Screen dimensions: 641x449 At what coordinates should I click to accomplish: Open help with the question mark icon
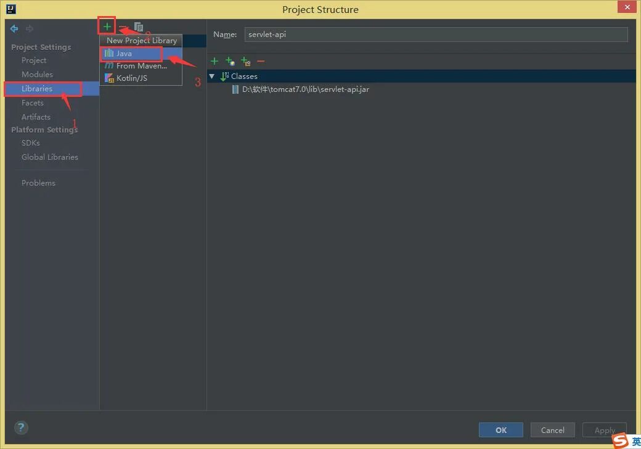point(21,428)
